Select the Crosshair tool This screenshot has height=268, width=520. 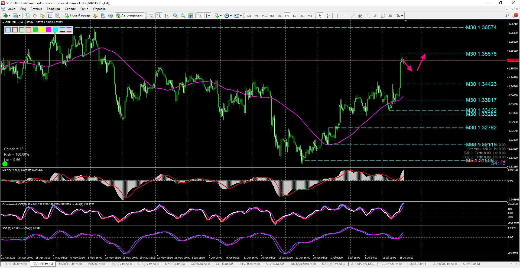coord(327,16)
